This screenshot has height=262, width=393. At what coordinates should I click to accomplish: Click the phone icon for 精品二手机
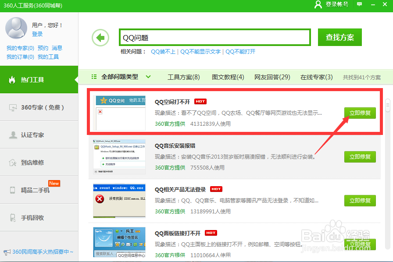click(x=13, y=190)
